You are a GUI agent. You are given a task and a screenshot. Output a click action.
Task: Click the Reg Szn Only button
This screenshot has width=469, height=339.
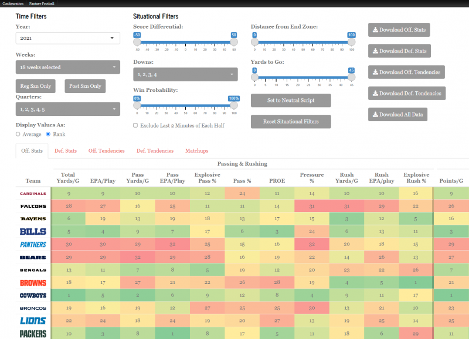click(36, 86)
